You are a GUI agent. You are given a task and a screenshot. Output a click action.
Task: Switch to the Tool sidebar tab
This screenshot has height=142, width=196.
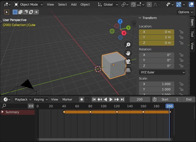pos(192,34)
